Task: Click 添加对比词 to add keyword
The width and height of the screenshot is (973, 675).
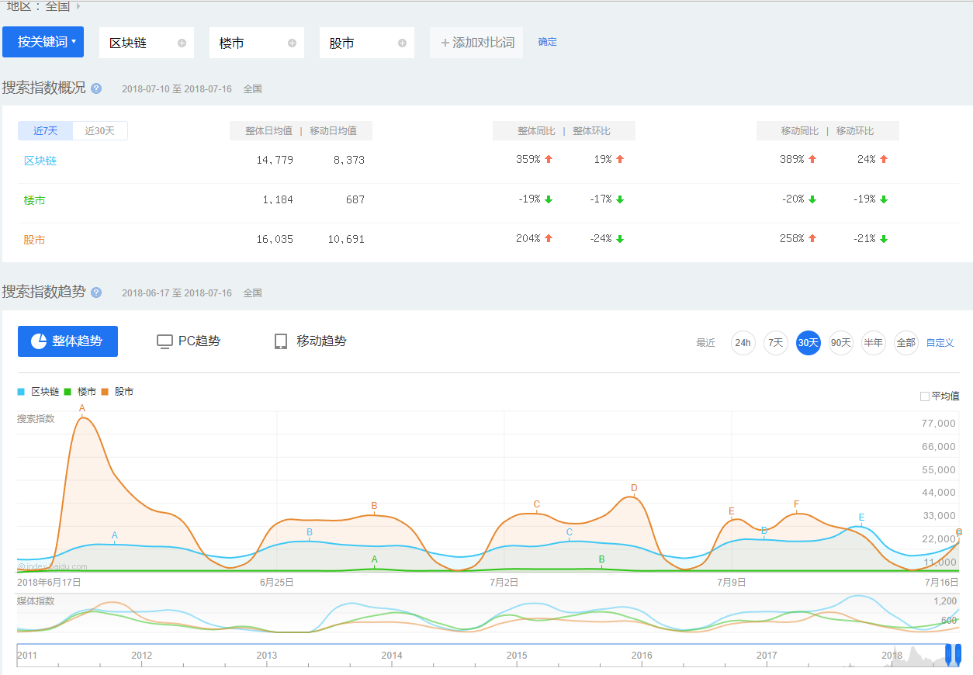Action: [476, 43]
